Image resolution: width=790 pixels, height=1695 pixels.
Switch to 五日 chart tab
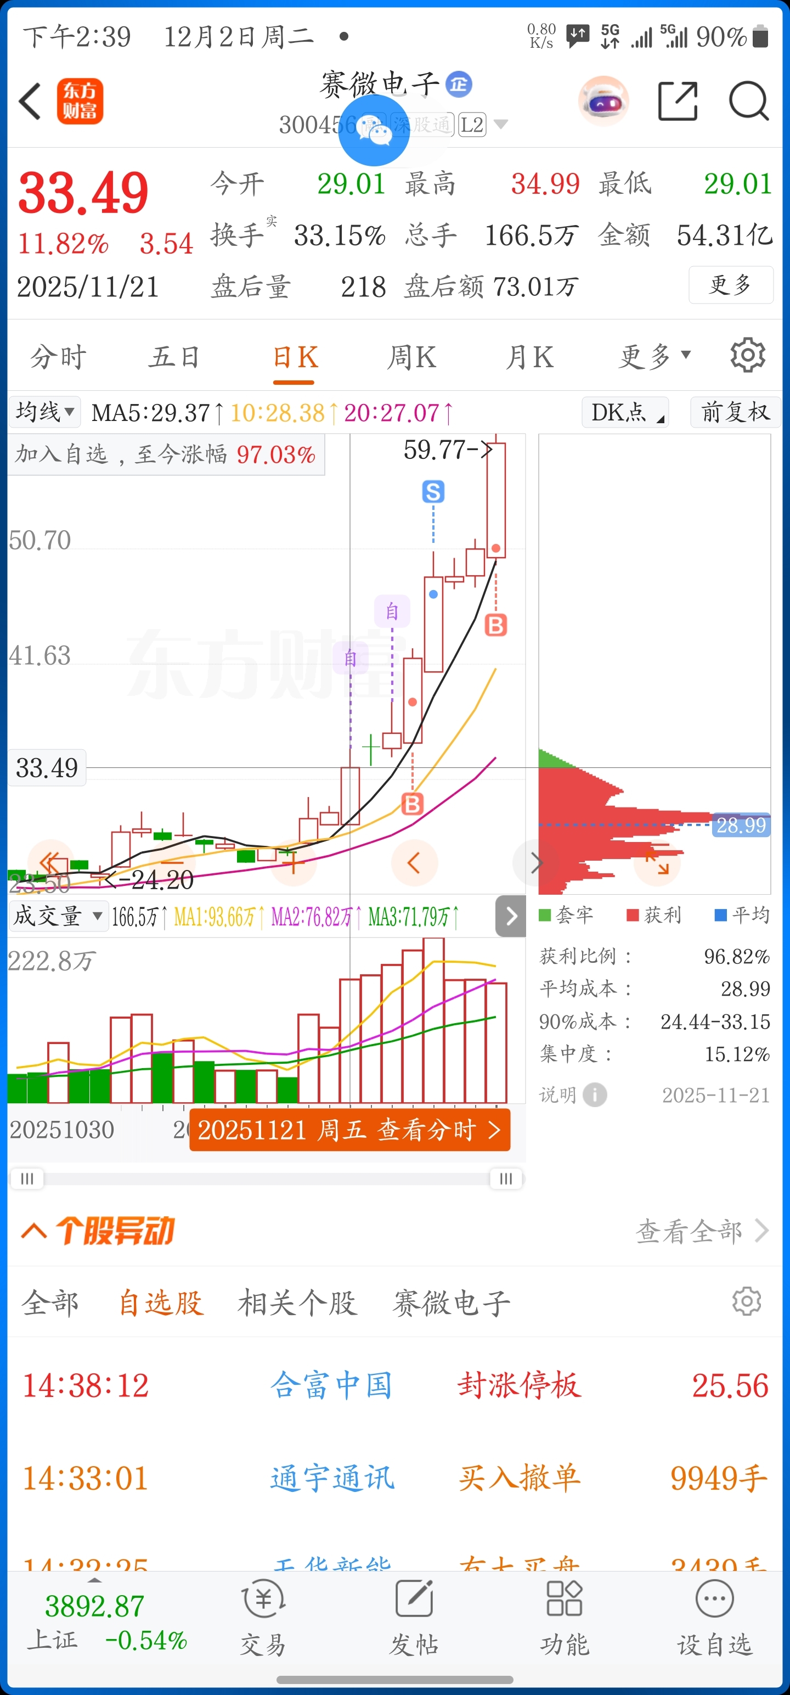pos(174,357)
